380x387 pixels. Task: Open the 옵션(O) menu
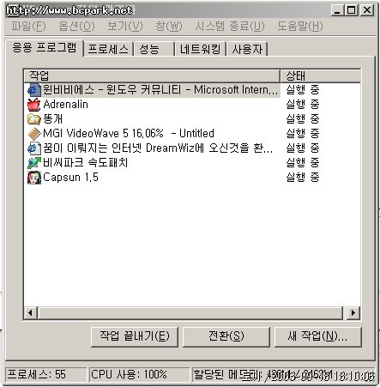click(76, 27)
